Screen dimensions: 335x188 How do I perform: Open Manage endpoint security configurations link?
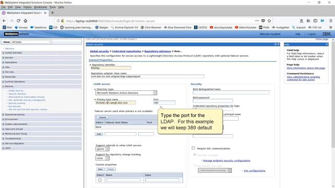point(227,160)
